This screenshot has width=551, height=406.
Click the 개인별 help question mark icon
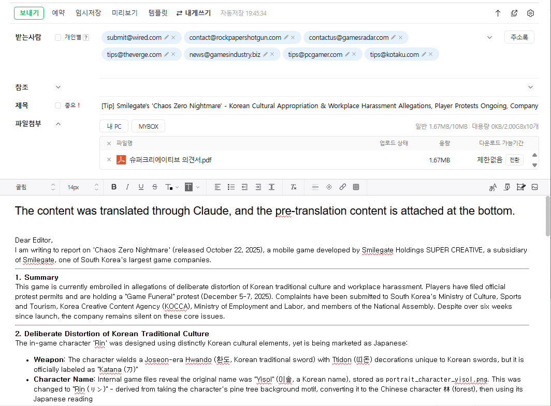point(86,38)
